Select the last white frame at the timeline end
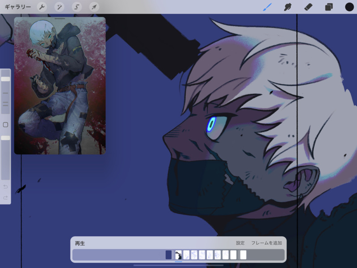This screenshot has height=268, width=357. (243, 255)
